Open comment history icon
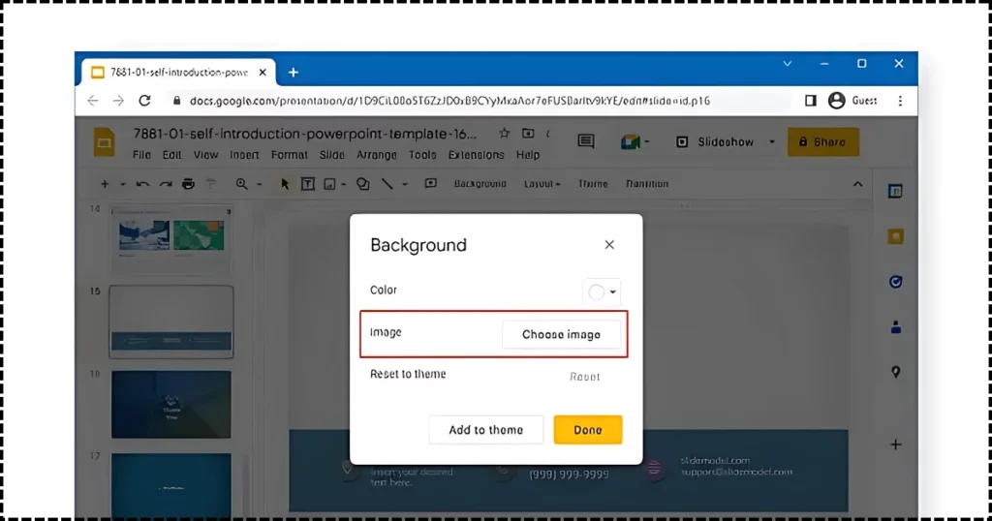This screenshot has height=521, width=992. pos(586,141)
